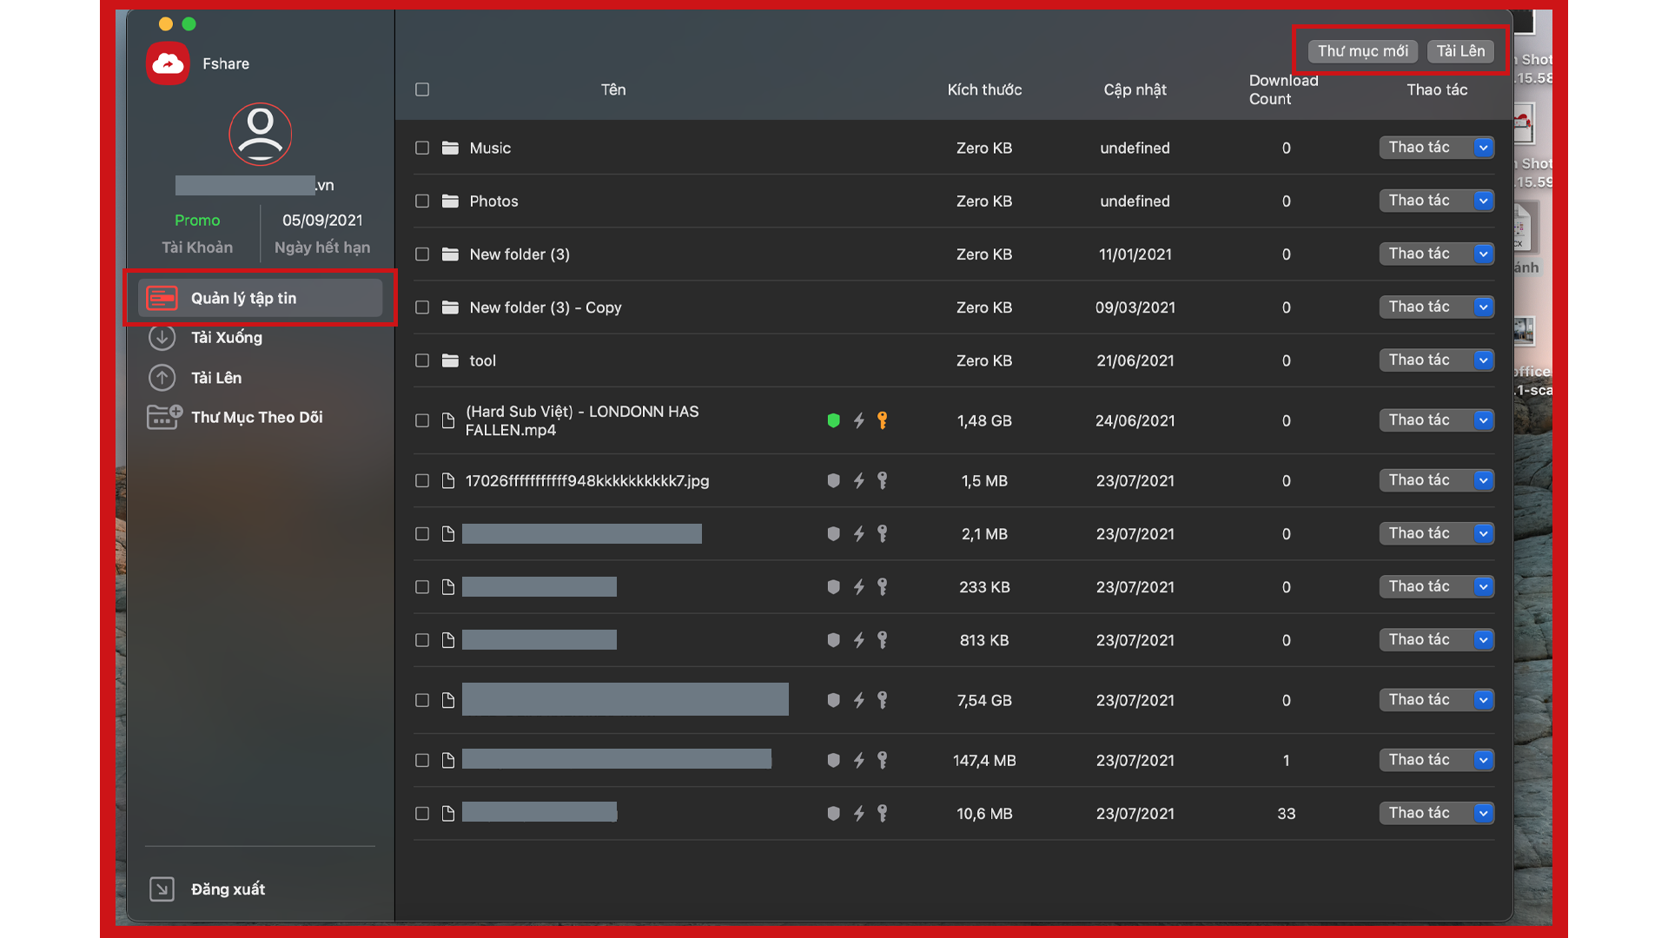Screen dimensions: 1668x938
Task: Open the Tải Xuống section
Action: pyautogui.click(x=226, y=337)
